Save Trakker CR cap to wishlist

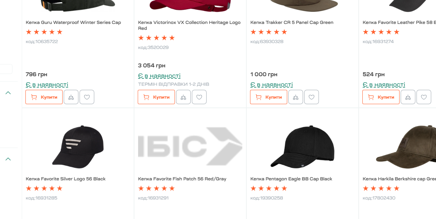click(x=312, y=97)
